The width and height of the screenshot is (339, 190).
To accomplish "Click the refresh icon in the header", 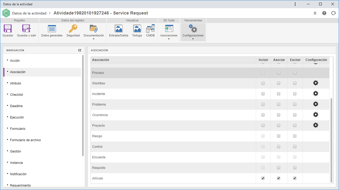I will [333, 13].
